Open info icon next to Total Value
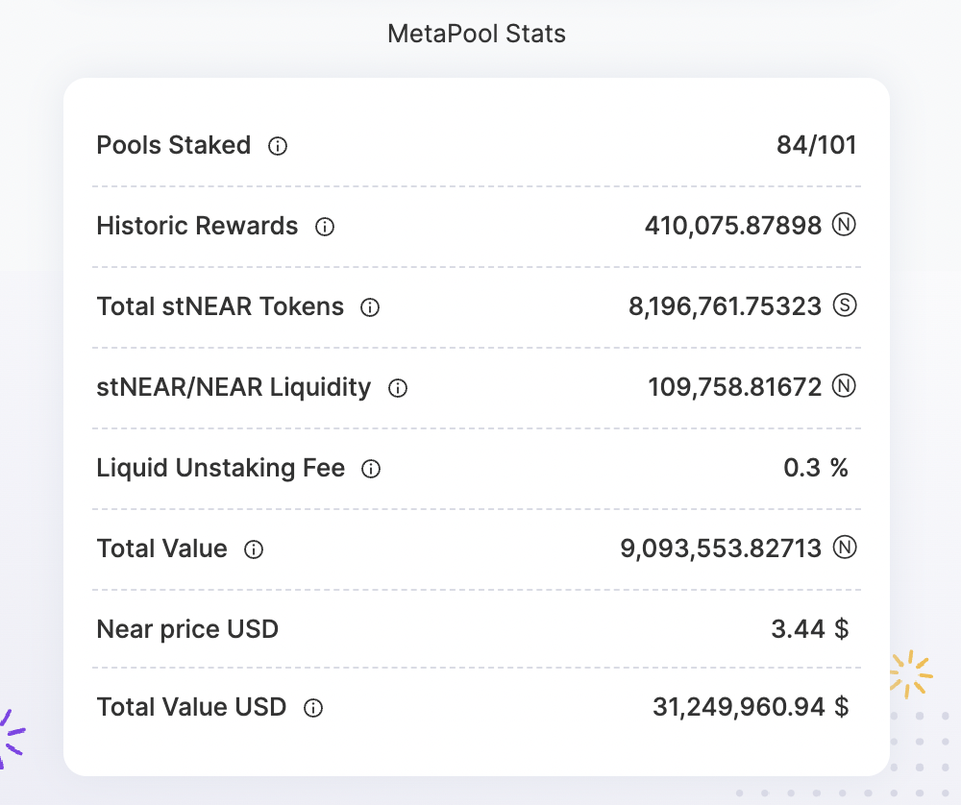Viewport: 961px width, 805px height. click(x=254, y=549)
